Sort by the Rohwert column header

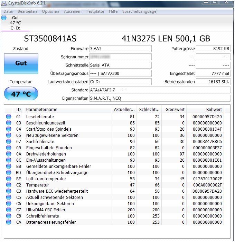205,109
